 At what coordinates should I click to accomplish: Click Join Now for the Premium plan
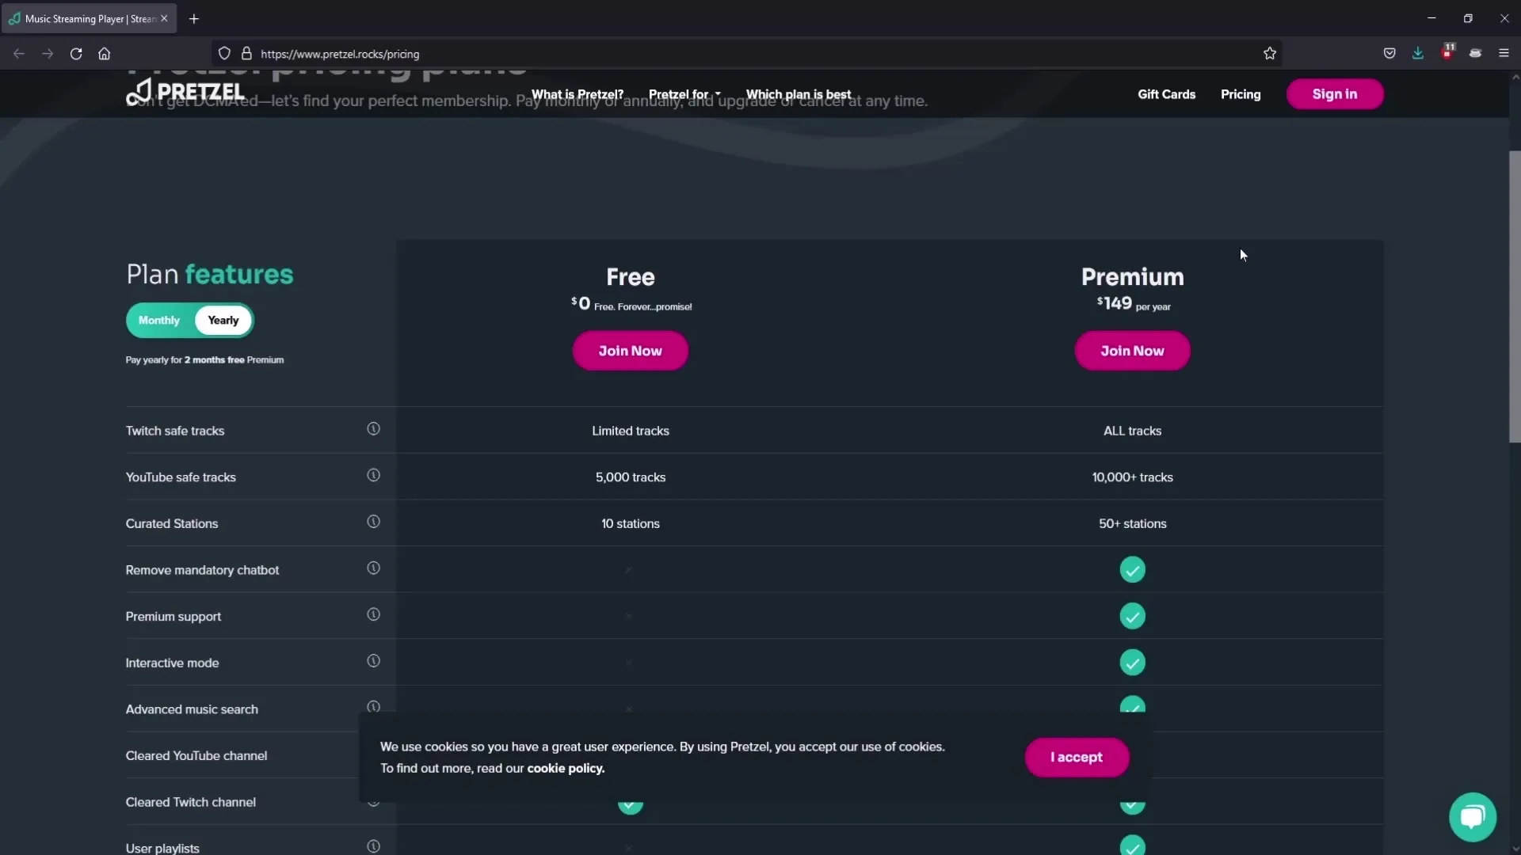(x=1131, y=350)
